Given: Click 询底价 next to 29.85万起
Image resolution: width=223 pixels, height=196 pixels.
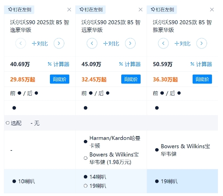Looking at the screenshot, I should point(60,79).
